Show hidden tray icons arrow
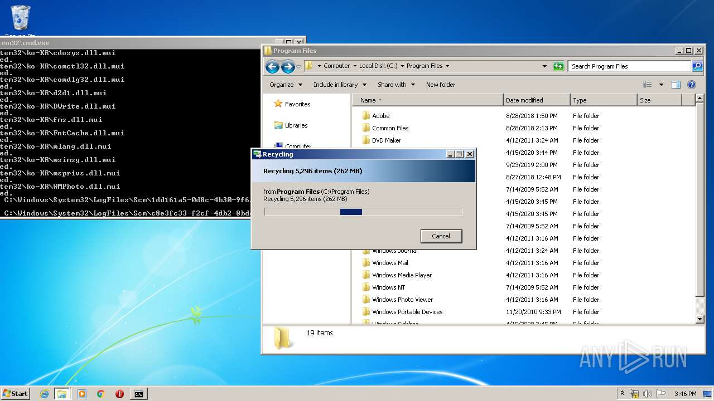Viewport: 714px width, 401px height. pyautogui.click(x=623, y=394)
